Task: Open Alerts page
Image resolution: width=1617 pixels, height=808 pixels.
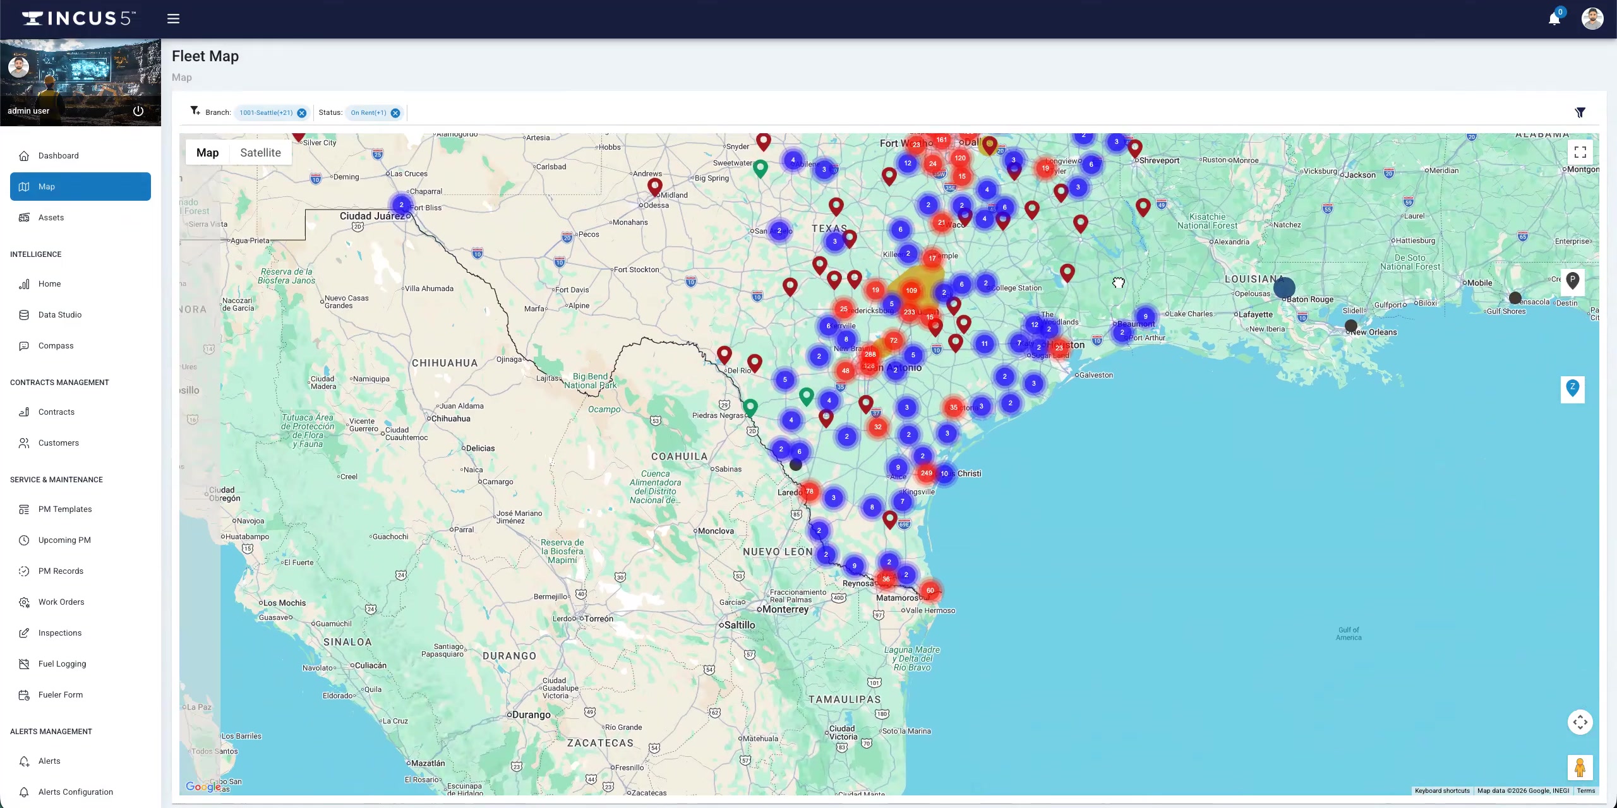Action: [80, 761]
